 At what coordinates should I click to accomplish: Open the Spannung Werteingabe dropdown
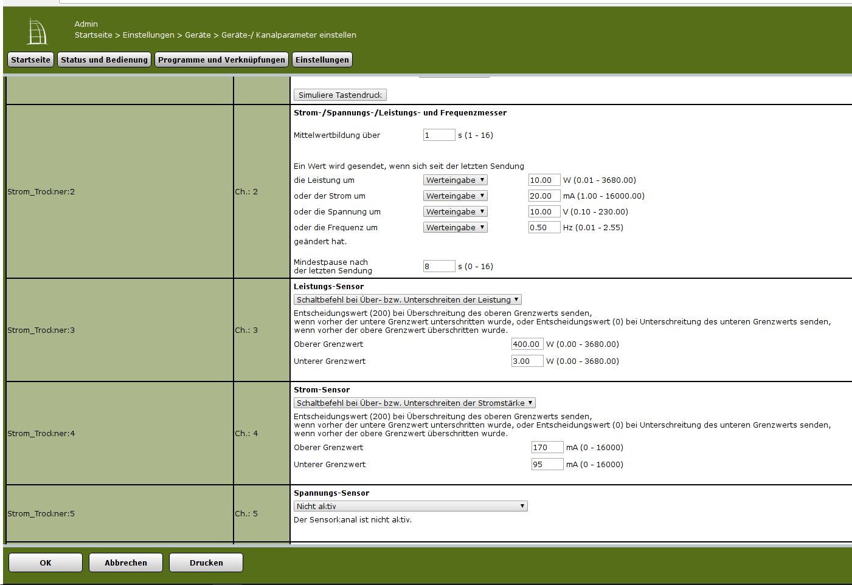tap(455, 211)
